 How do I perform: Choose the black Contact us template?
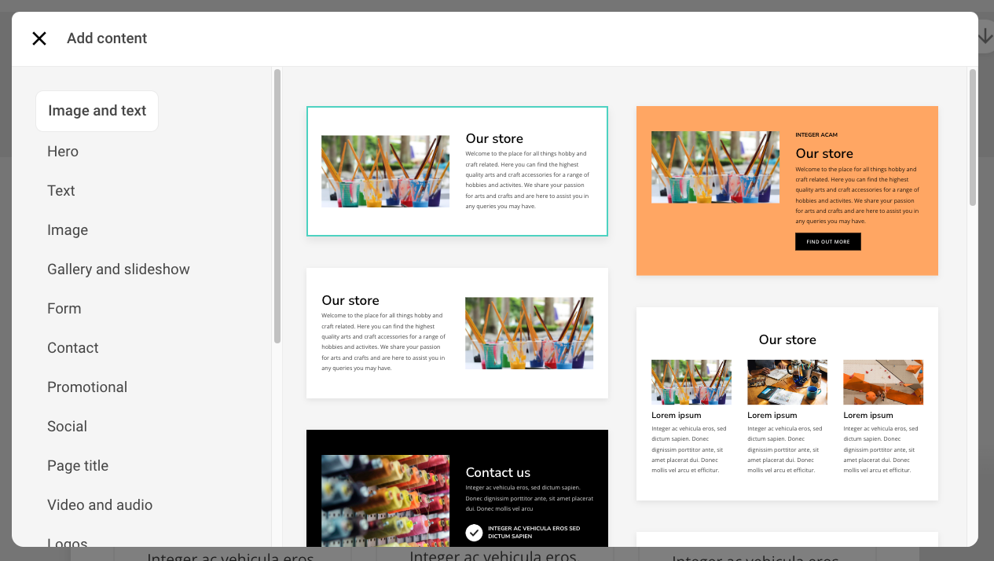pos(457,488)
